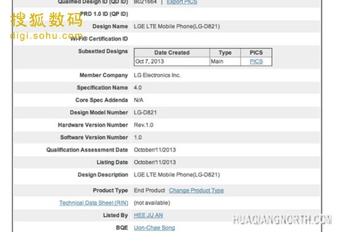338x232 pixels.
Task: Click the Qualification Assessment Date label
Action: 87,150
